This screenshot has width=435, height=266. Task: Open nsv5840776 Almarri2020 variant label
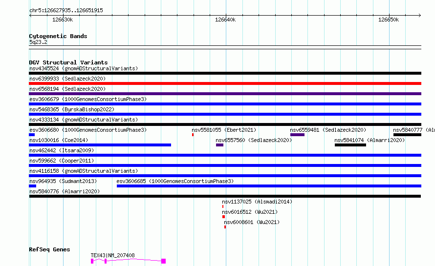65,191
